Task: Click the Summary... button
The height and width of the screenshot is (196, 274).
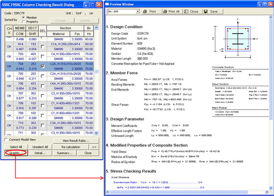Action: coord(64,153)
